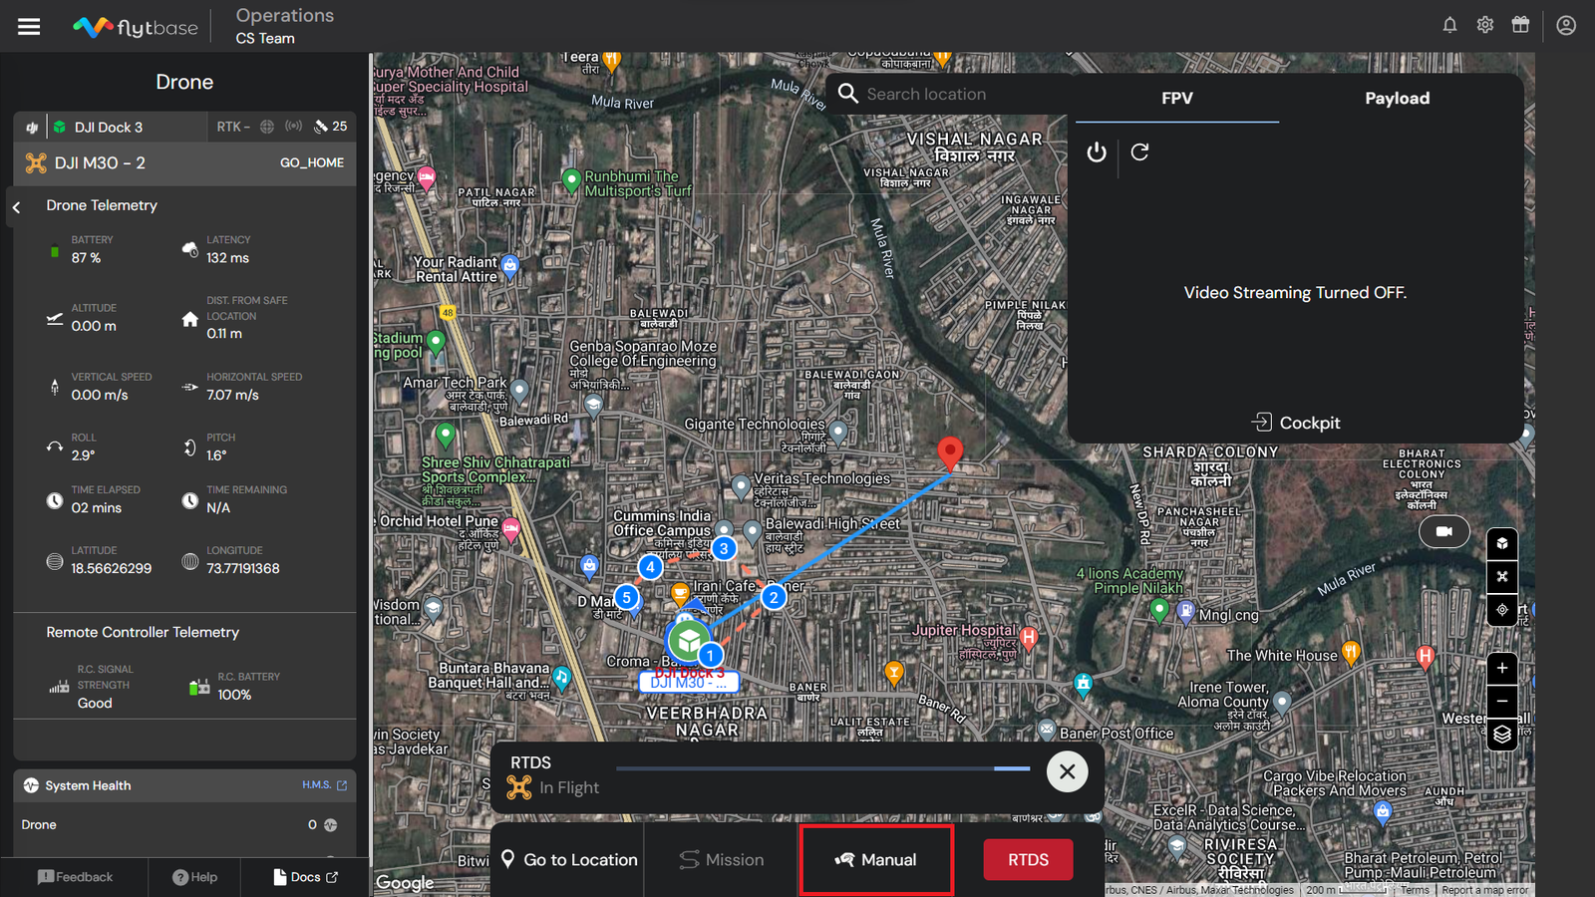Open the Help section
This screenshot has height=897, width=1595.
coord(194,877)
